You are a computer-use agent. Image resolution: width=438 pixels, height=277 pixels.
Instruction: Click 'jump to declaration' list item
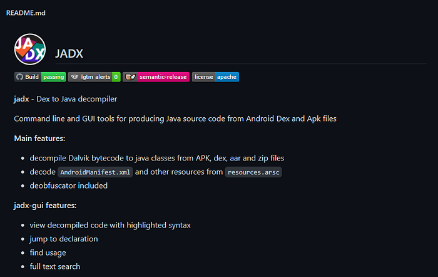[64, 239]
